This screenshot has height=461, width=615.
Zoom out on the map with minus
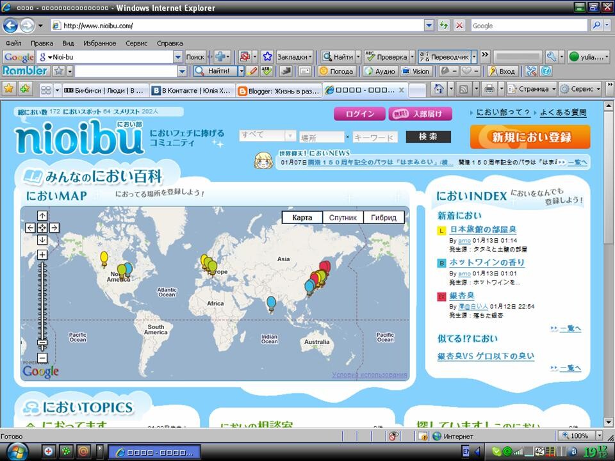pos(42,358)
